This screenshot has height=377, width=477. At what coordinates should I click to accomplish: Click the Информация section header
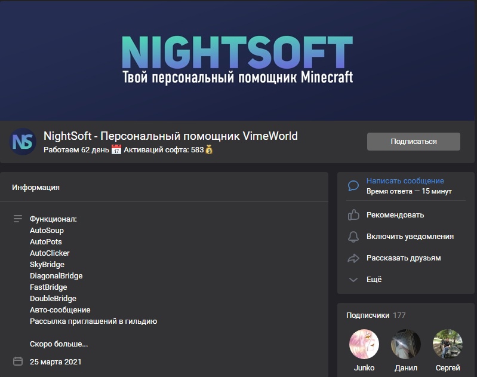tap(36, 187)
